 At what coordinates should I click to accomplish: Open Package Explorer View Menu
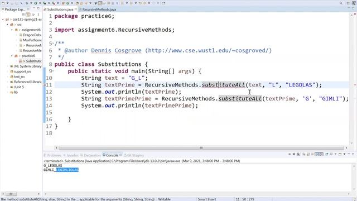(38, 15)
